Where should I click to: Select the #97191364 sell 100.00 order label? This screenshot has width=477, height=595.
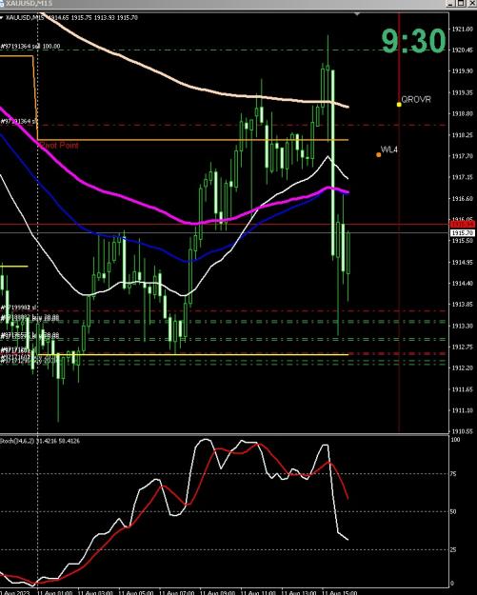click(x=30, y=47)
